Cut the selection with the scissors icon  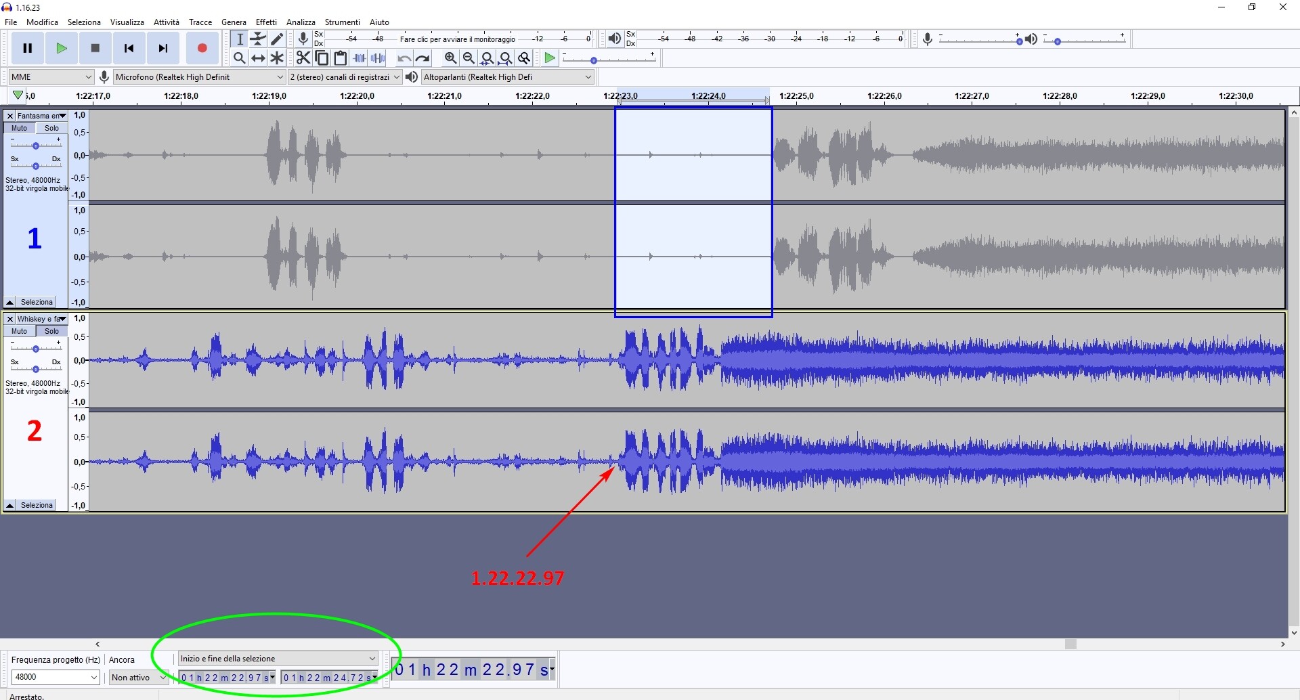point(303,58)
